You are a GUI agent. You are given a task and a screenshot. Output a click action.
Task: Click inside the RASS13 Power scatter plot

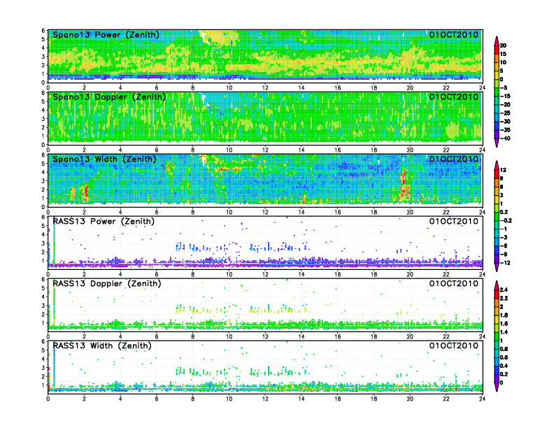click(x=265, y=242)
